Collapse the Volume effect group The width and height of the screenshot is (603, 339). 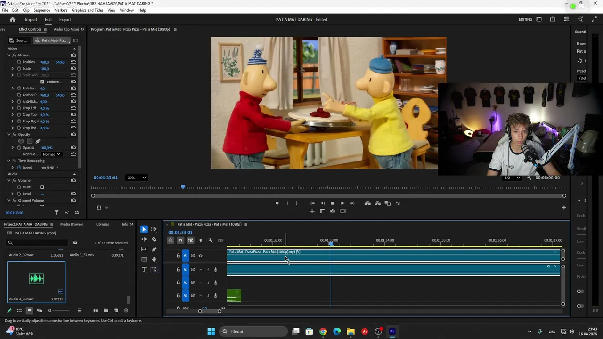[x=8, y=181]
